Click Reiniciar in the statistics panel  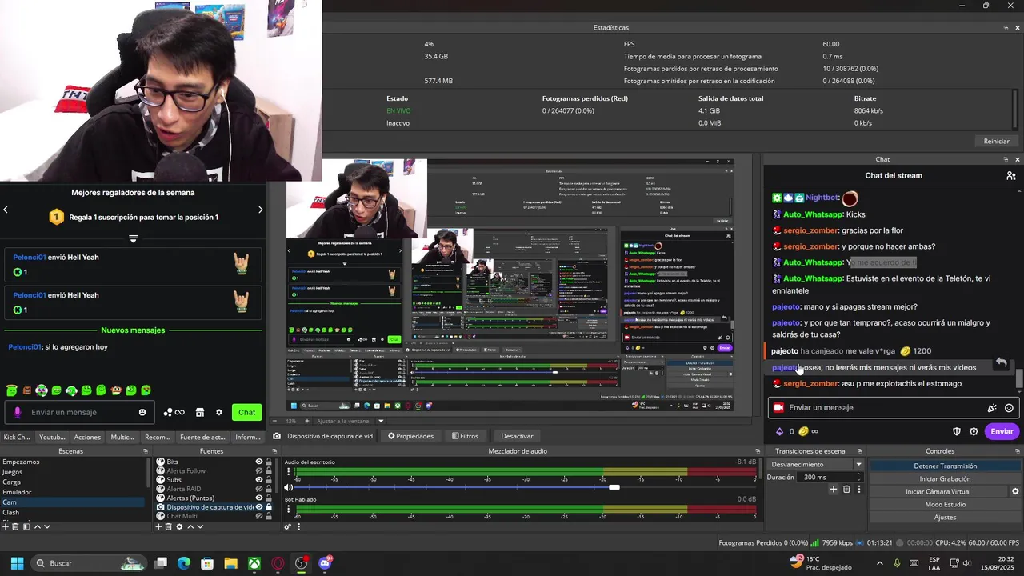coord(996,141)
